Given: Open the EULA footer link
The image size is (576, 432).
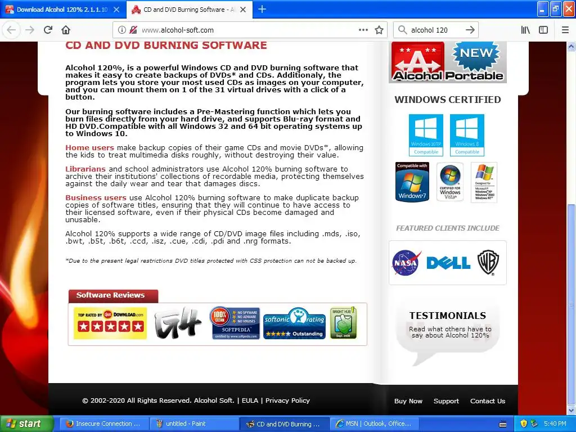Looking at the screenshot, I should click(250, 400).
